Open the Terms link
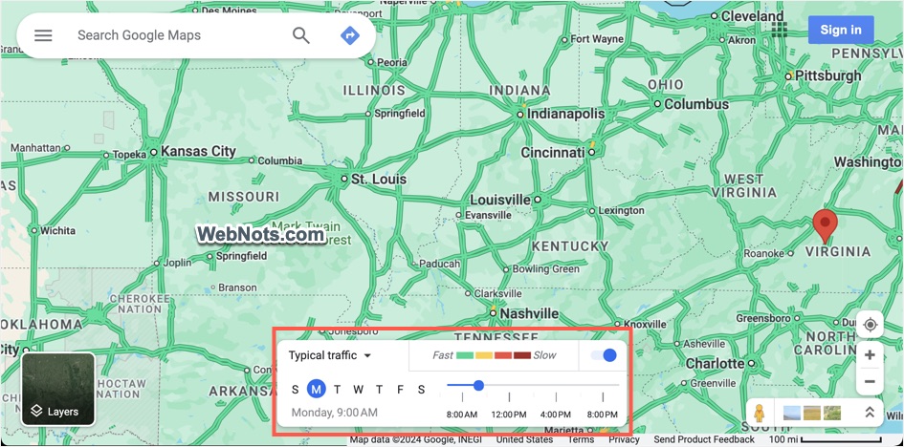Viewport: 904px width, 447px height. [x=581, y=439]
